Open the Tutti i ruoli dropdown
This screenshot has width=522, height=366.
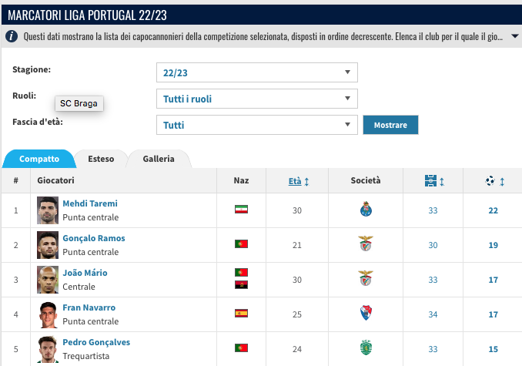(x=257, y=99)
